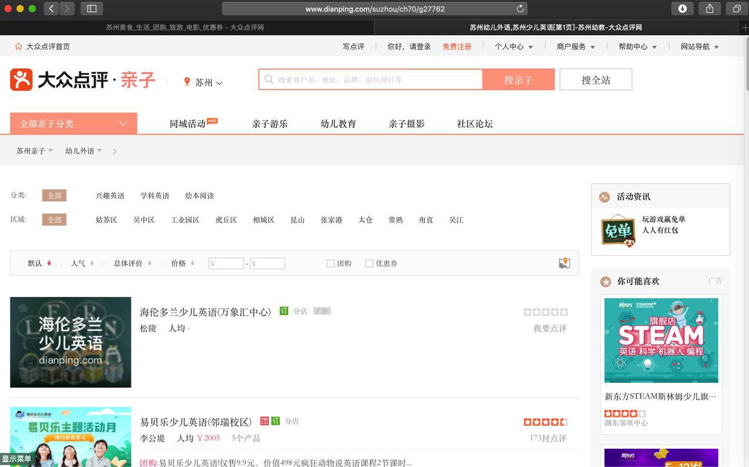Go forward with Safari's forward arrow

click(67, 8)
